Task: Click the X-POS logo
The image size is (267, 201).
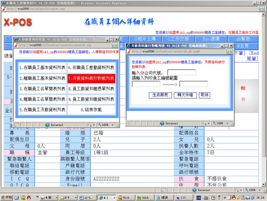Action: click(18, 22)
